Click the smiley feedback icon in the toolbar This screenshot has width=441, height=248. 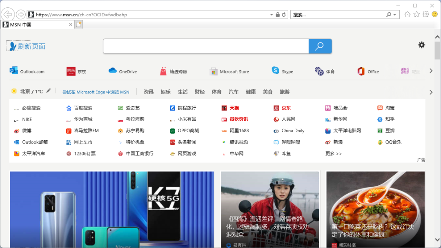[x=434, y=14]
